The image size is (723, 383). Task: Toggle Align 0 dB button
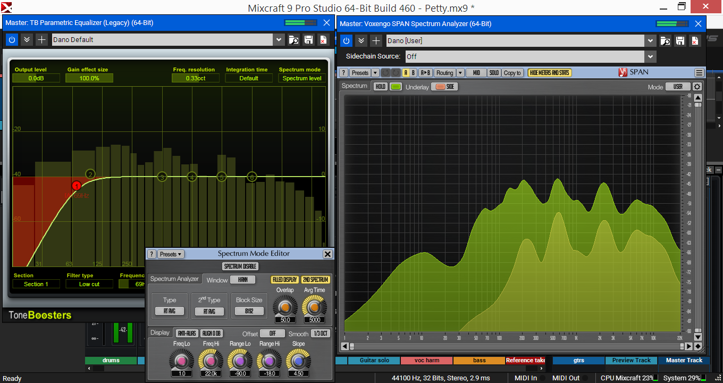pos(211,334)
